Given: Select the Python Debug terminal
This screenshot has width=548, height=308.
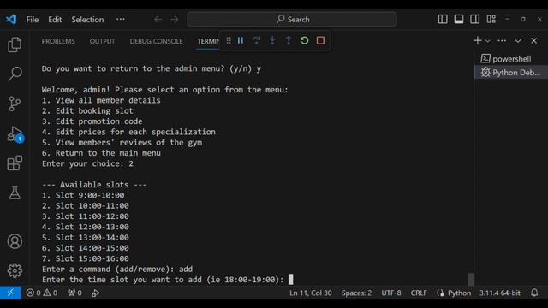Looking at the screenshot, I should point(511,72).
